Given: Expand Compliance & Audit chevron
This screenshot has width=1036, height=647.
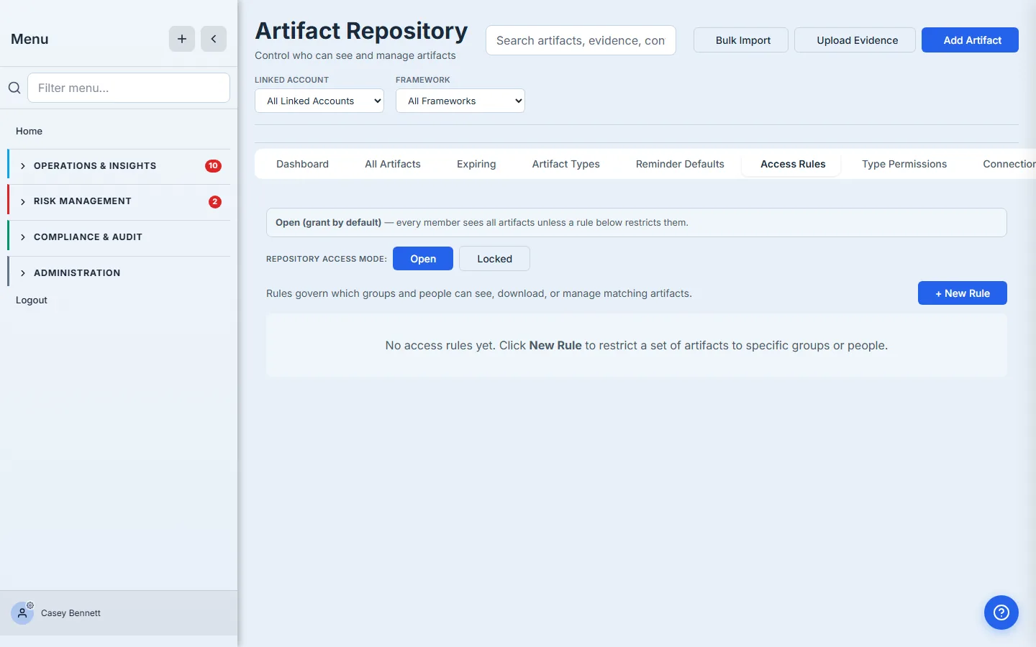Looking at the screenshot, I should coord(23,237).
